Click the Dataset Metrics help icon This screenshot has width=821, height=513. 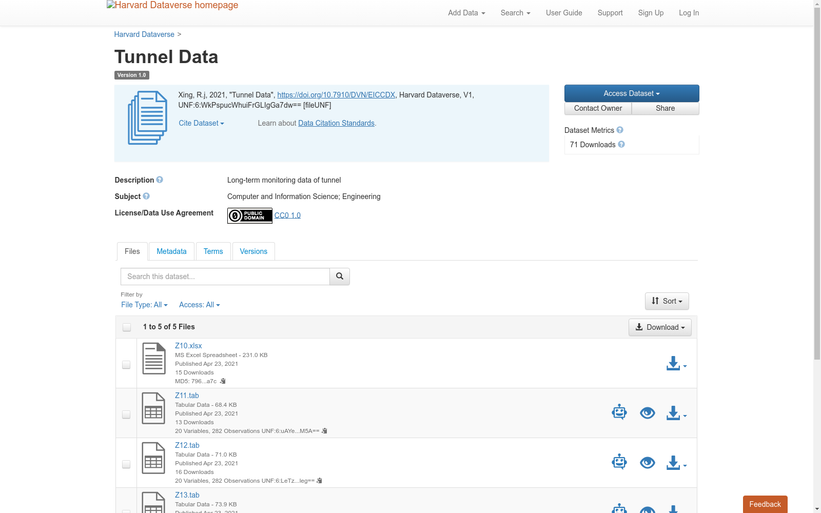(x=620, y=130)
